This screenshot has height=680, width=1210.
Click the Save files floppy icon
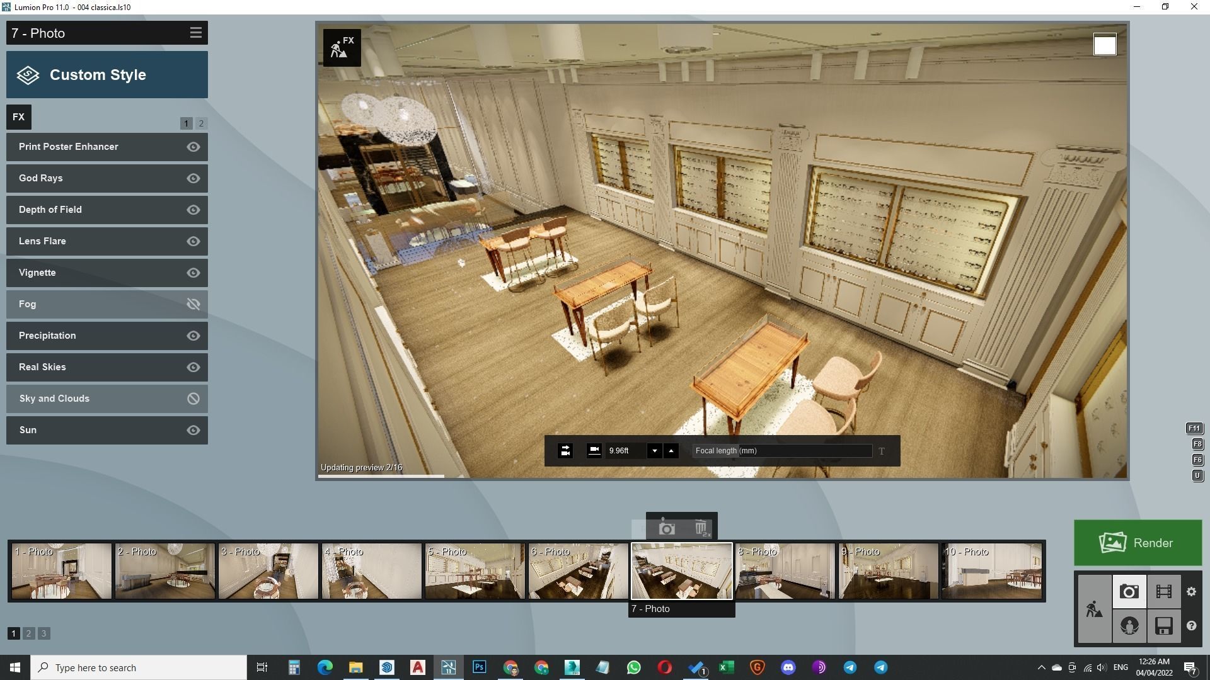1164,626
